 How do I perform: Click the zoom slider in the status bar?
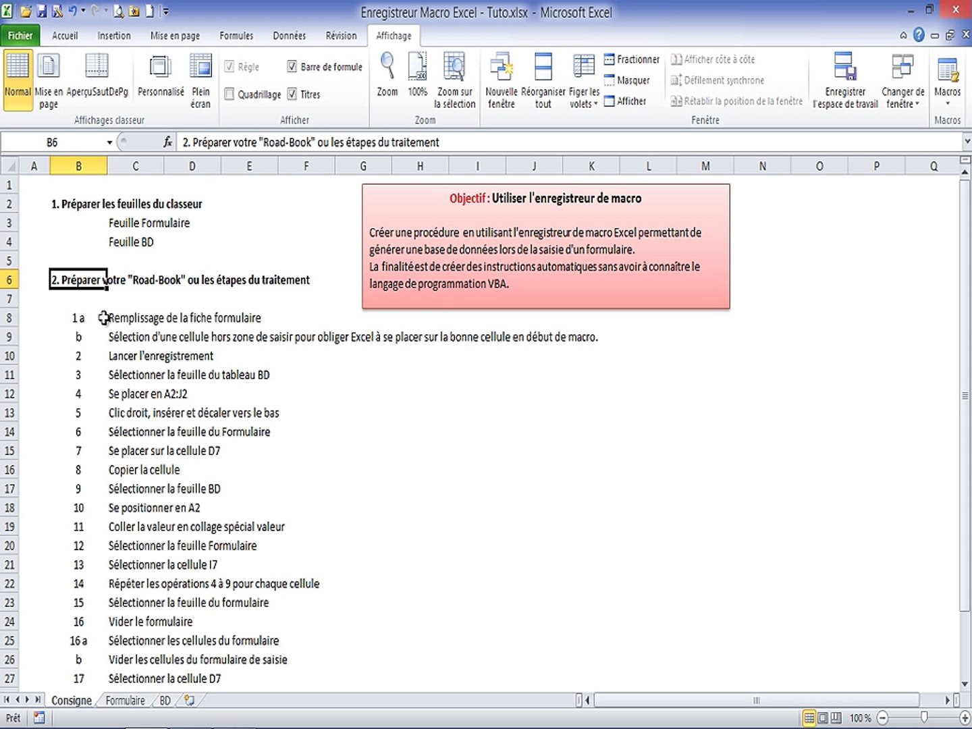tap(924, 718)
